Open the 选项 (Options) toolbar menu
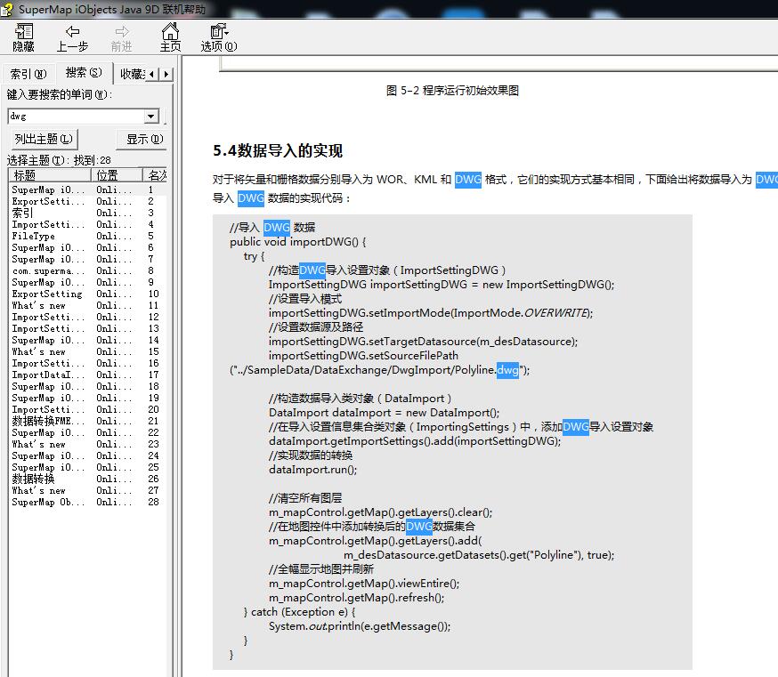Viewport: 778px width, 677px height. coord(218,32)
